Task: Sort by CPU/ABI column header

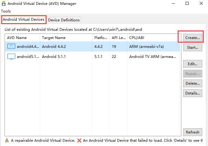Action: pyautogui.click(x=154, y=38)
